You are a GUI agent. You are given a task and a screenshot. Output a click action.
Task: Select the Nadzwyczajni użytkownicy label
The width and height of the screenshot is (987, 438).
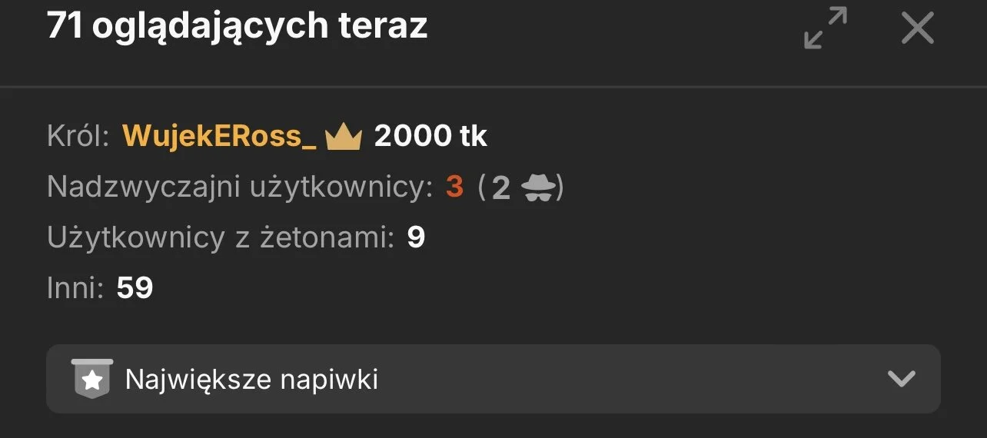tap(240, 187)
